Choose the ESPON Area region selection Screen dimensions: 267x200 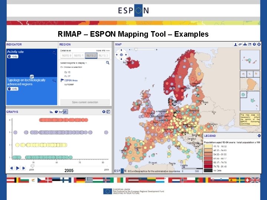tap(71, 80)
